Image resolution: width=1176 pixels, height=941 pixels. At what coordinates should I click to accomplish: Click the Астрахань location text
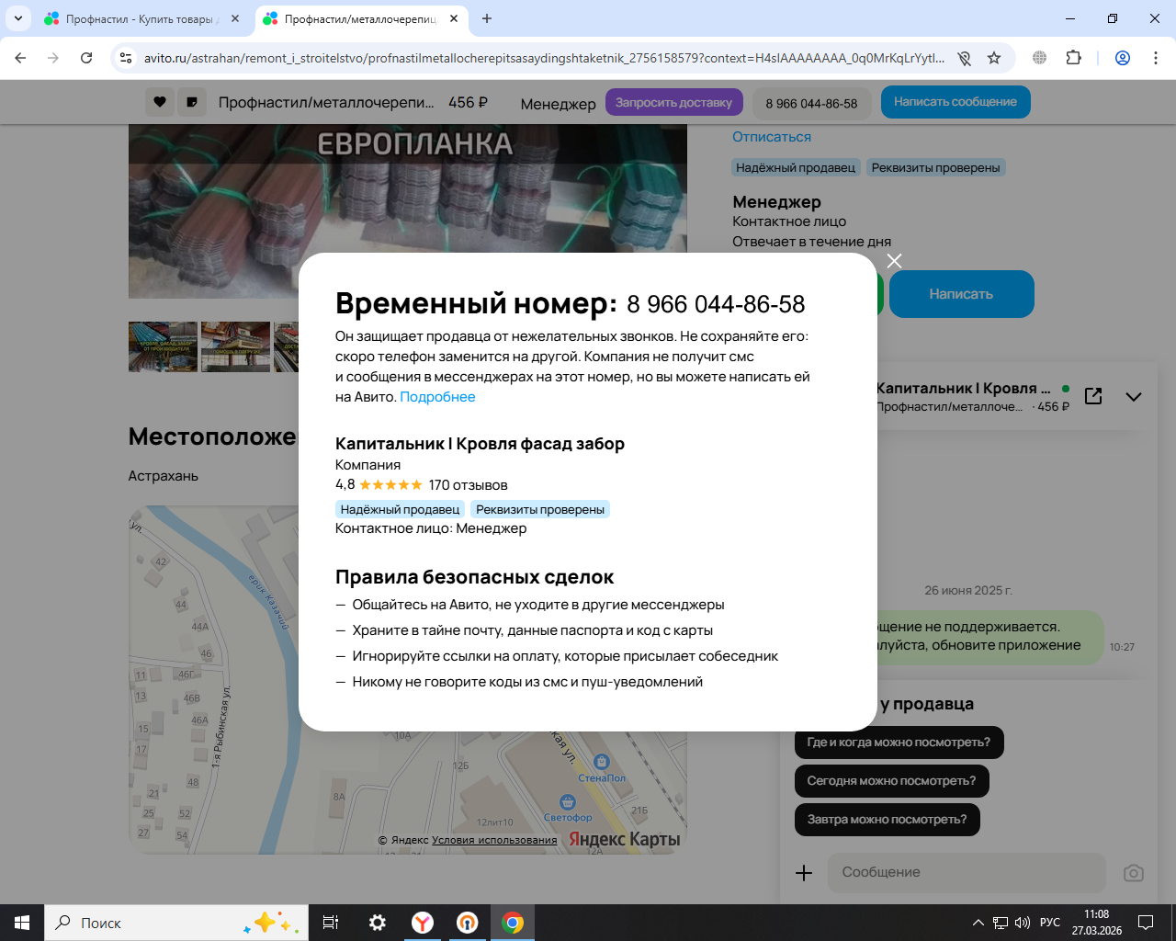click(164, 476)
